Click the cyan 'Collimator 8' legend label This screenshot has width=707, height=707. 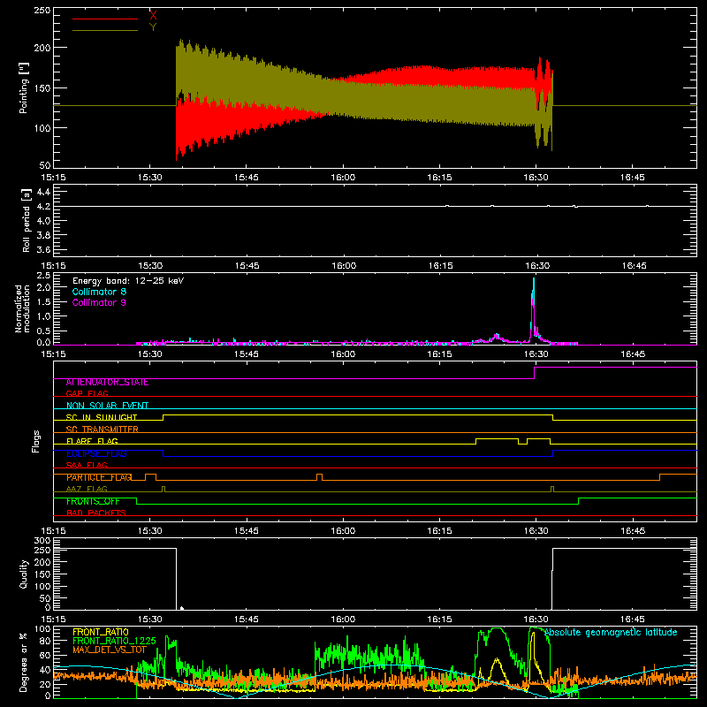point(99,292)
